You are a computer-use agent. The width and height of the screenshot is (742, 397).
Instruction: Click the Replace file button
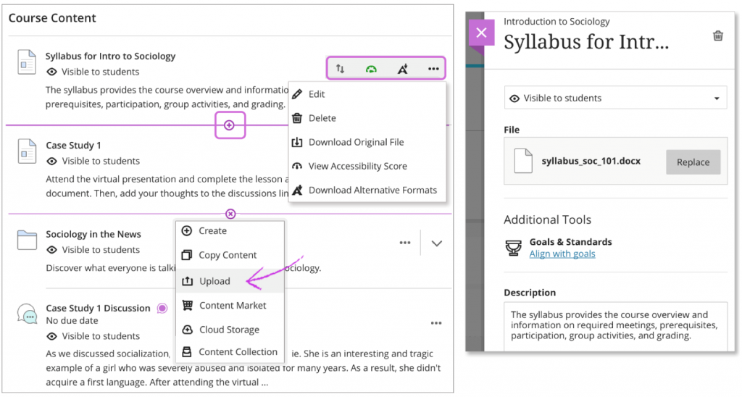(x=693, y=162)
